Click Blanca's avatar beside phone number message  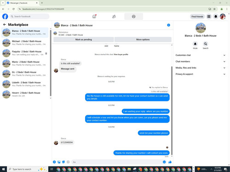(56, 143)
